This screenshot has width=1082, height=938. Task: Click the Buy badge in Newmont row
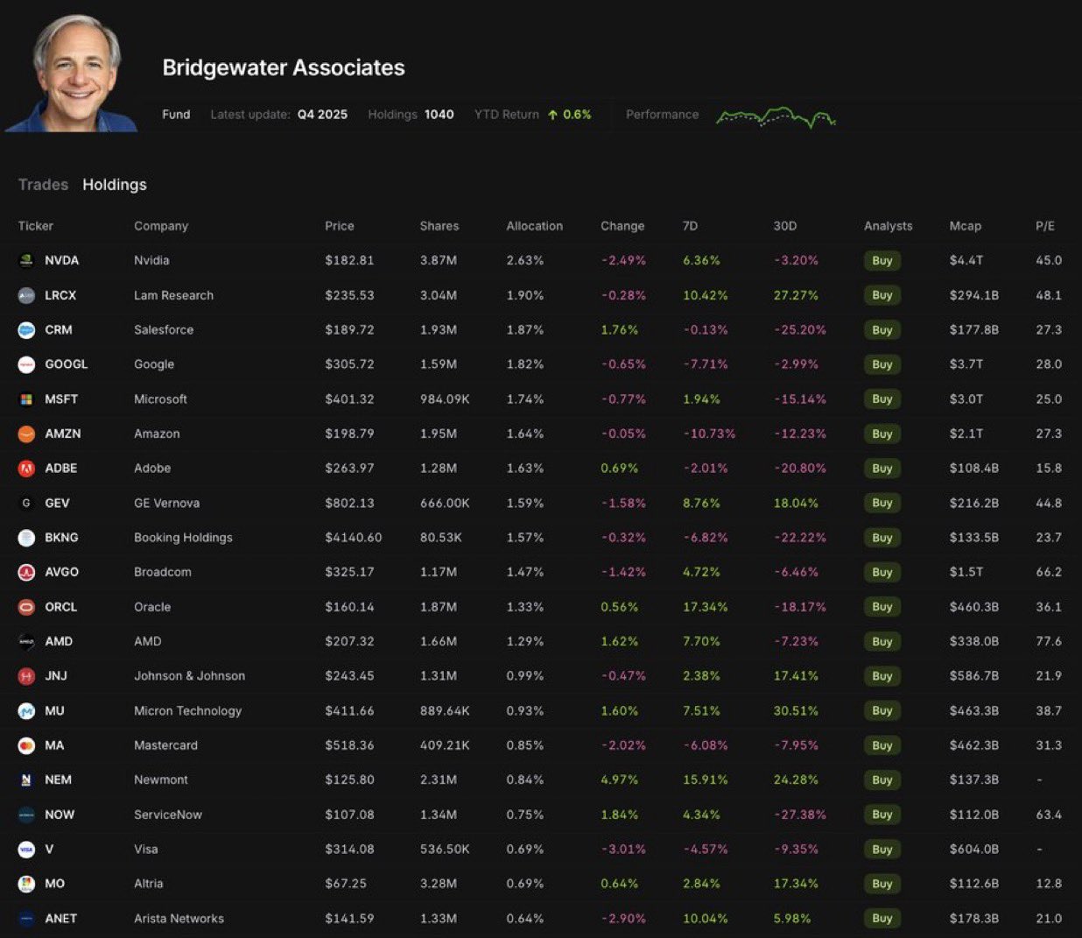[x=882, y=779]
